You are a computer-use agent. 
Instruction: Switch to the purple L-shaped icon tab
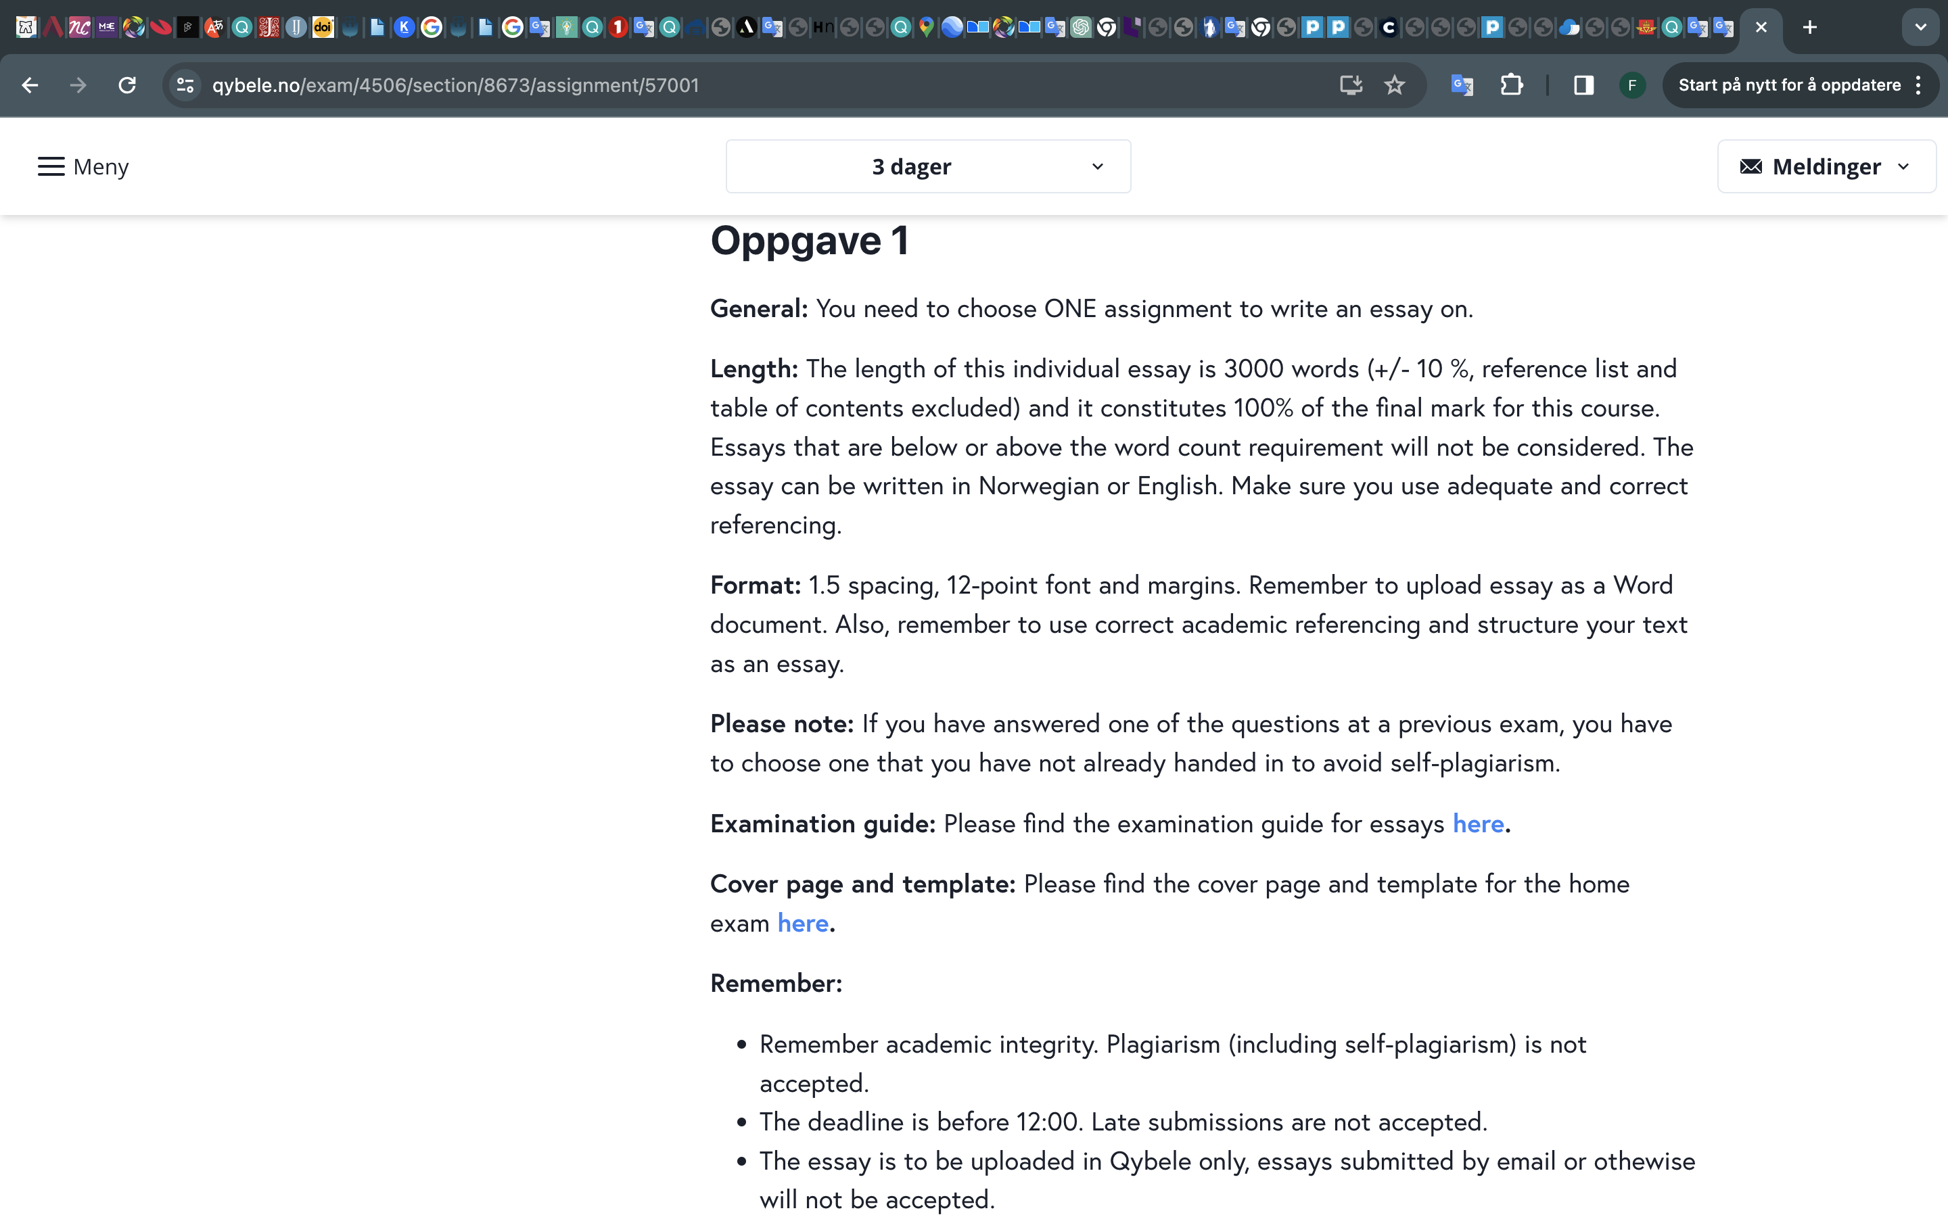coord(1132,27)
